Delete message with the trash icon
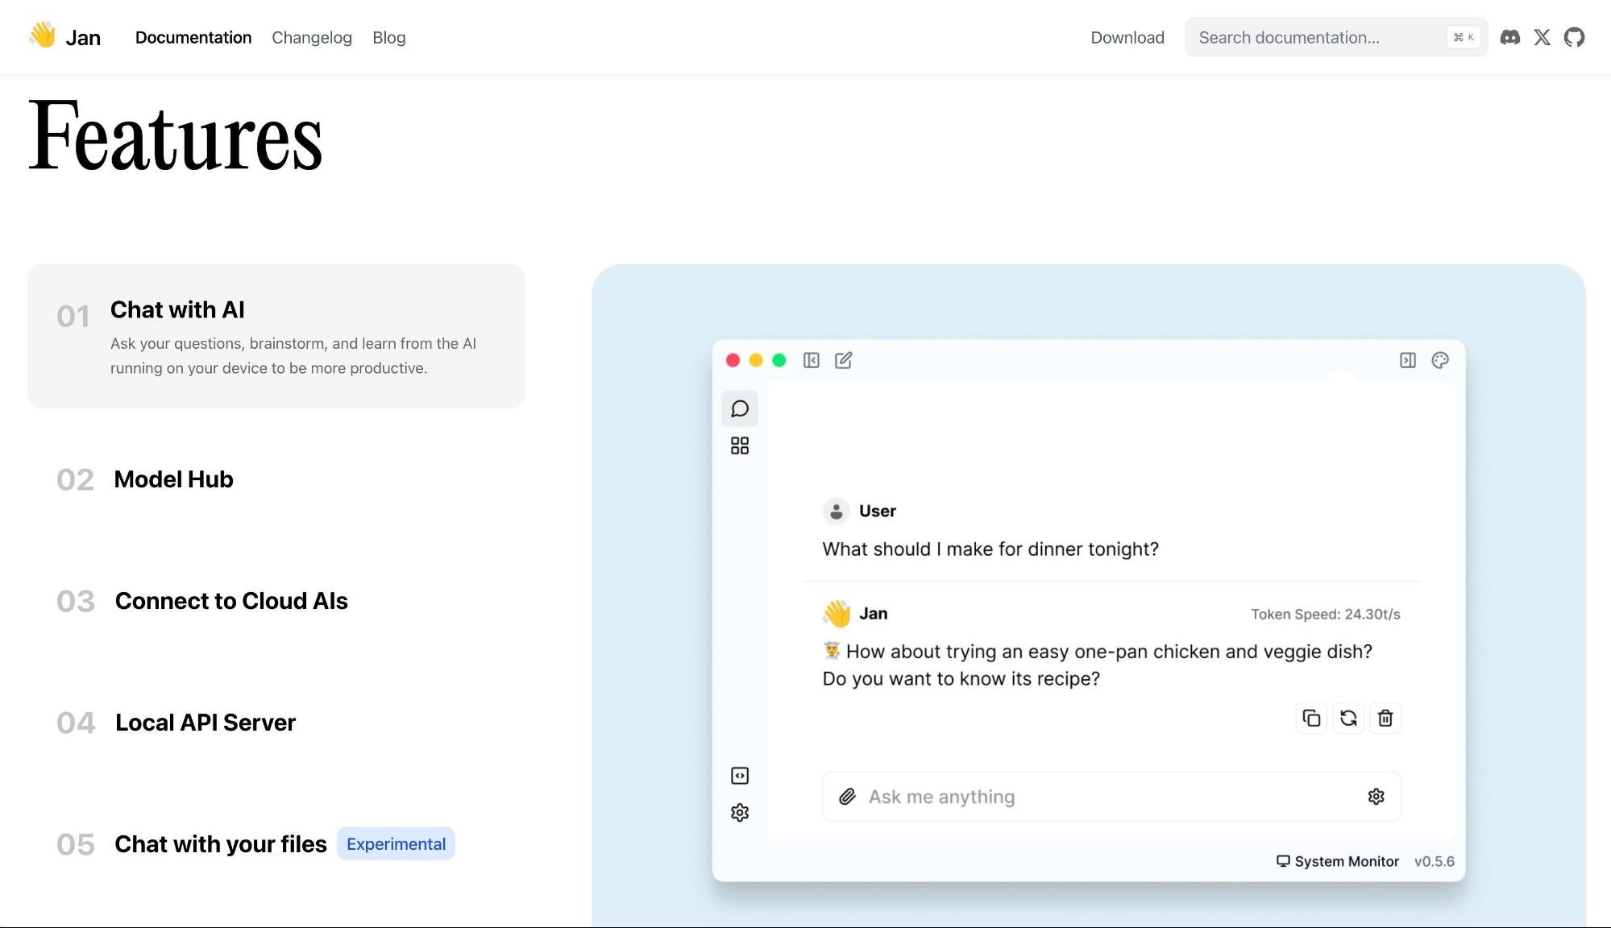1611x928 pixels. (x=1385, y=718)
